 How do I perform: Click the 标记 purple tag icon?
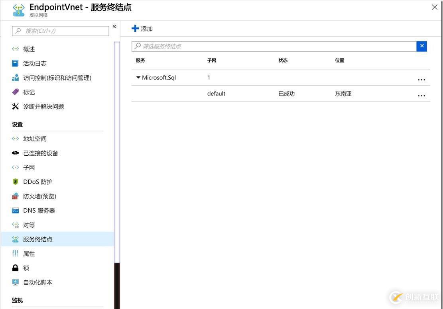(x=15, y=92)
